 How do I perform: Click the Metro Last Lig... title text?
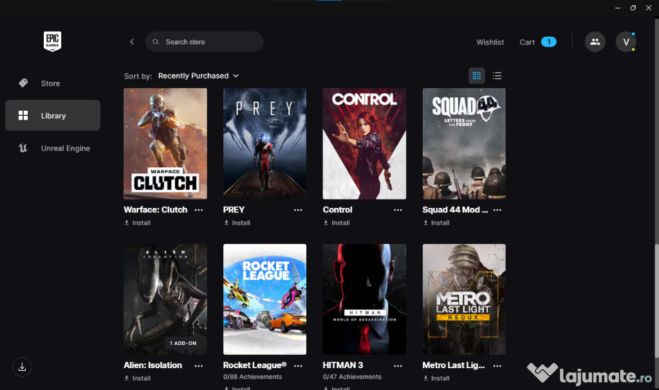click(454, 365)
